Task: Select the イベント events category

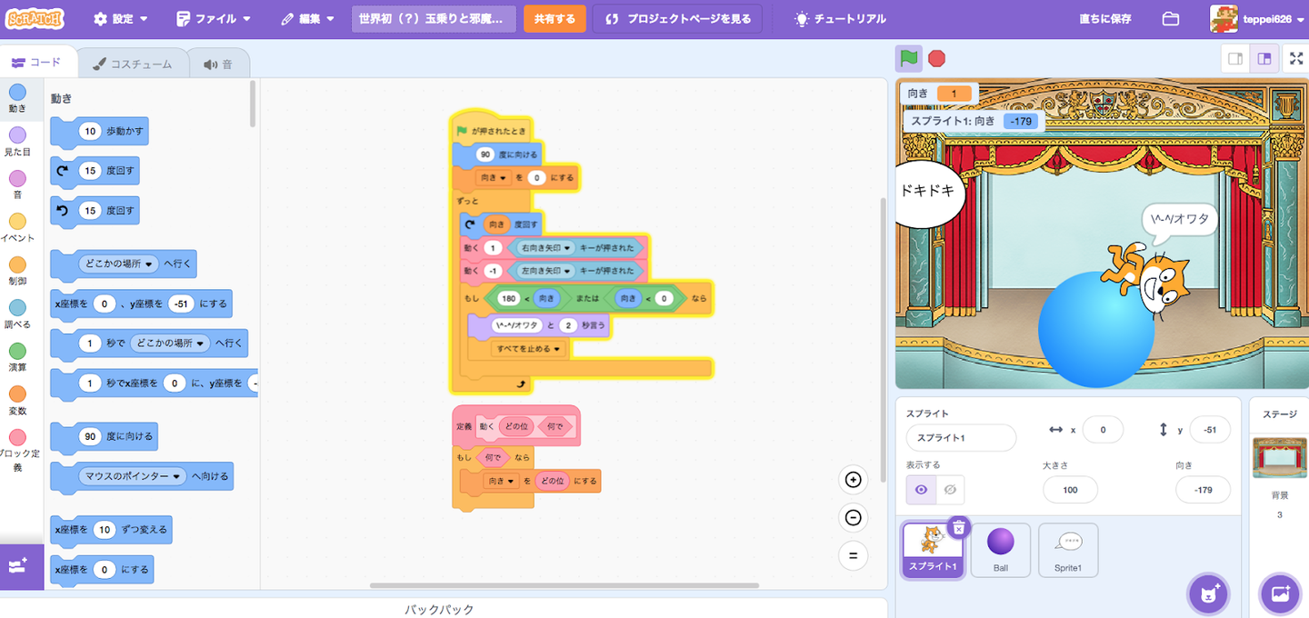Action: coord(17,229)
